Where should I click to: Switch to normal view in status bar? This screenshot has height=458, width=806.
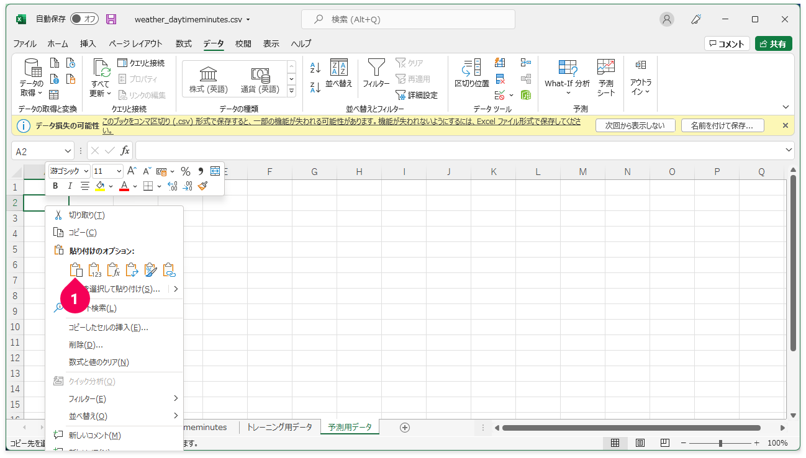[615, 443]
